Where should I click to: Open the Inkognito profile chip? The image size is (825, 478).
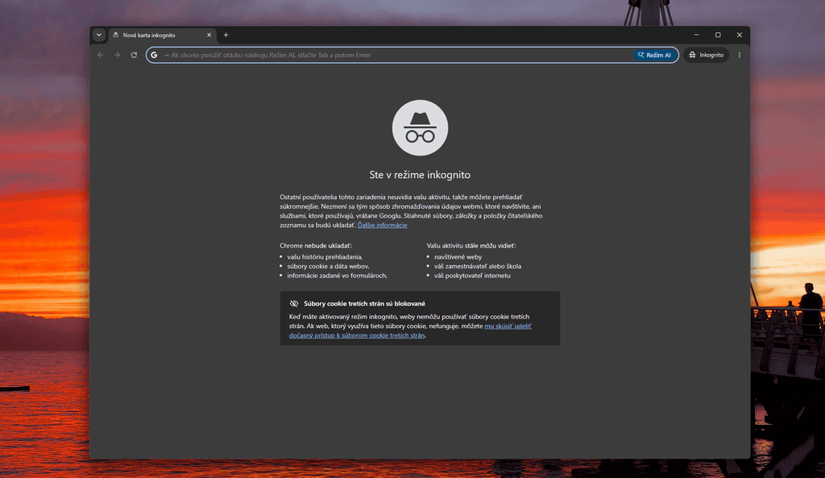coord(706,55)
